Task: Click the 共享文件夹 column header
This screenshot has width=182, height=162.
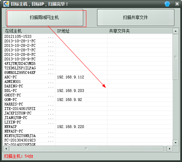Action: pyautogui.click(x=140, y=31)
